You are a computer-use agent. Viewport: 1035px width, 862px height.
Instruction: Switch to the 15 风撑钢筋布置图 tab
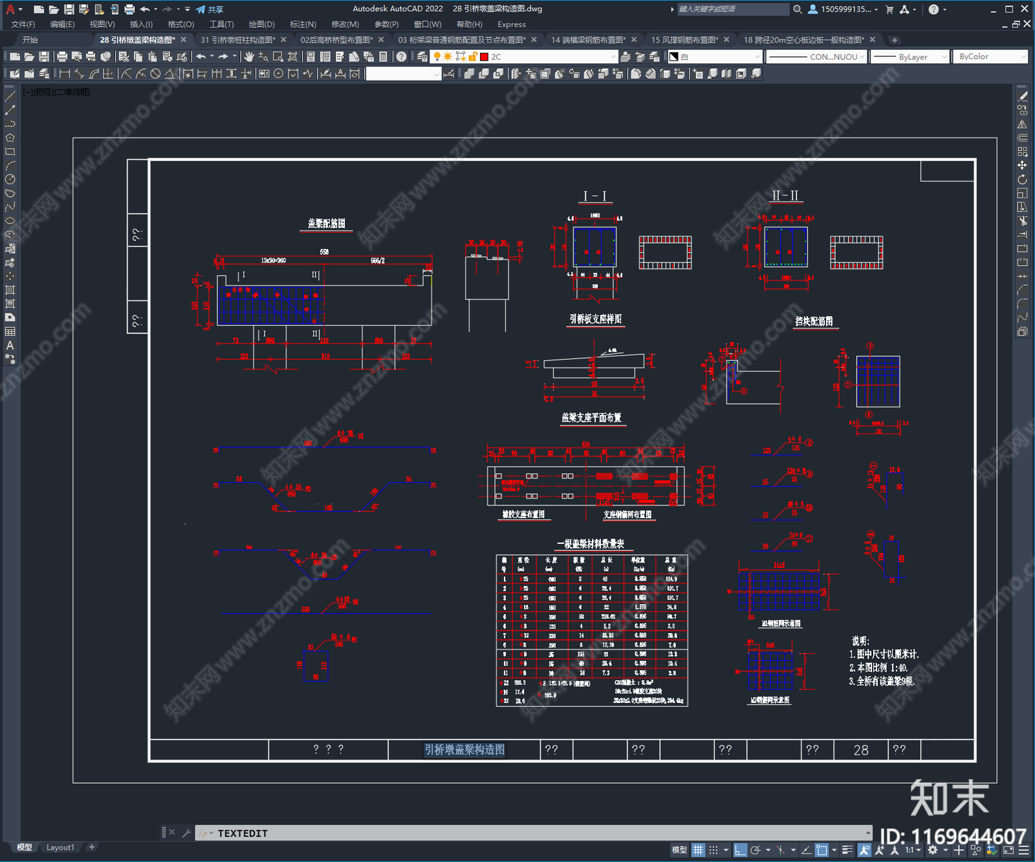point(684,39)
